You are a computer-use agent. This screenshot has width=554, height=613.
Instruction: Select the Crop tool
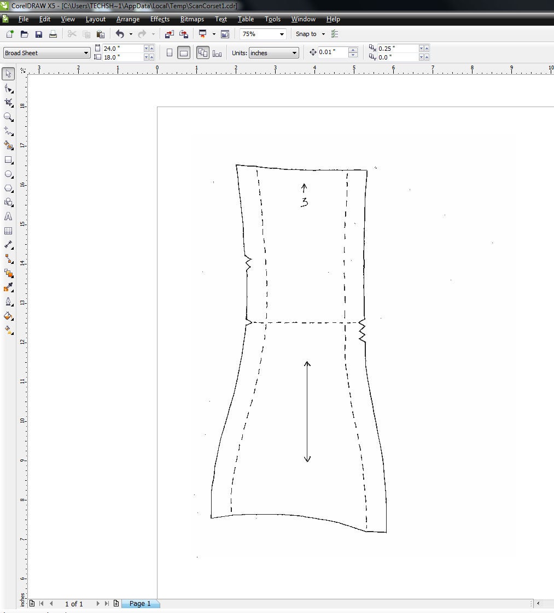(8, 102)
